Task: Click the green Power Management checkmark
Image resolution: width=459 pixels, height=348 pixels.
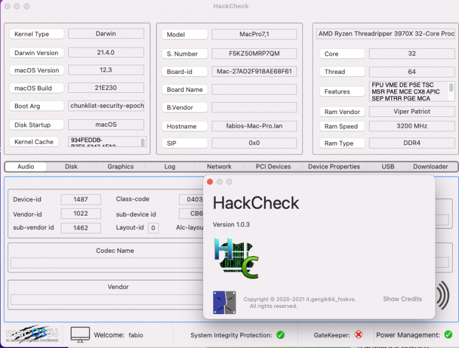Action: (x=448, y=335)
